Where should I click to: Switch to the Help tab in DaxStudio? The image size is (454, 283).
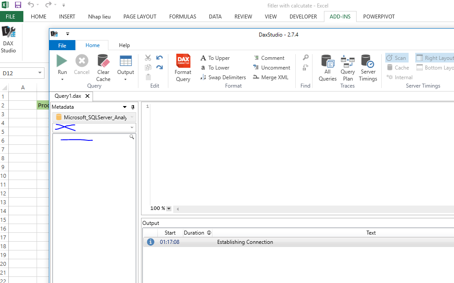coord(124,45)
